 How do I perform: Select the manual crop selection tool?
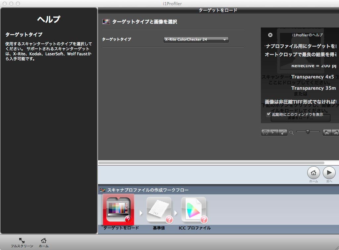coord(274,132)
